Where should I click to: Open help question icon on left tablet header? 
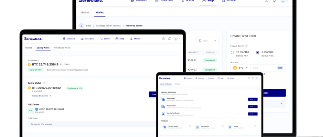tap(164, 39)
